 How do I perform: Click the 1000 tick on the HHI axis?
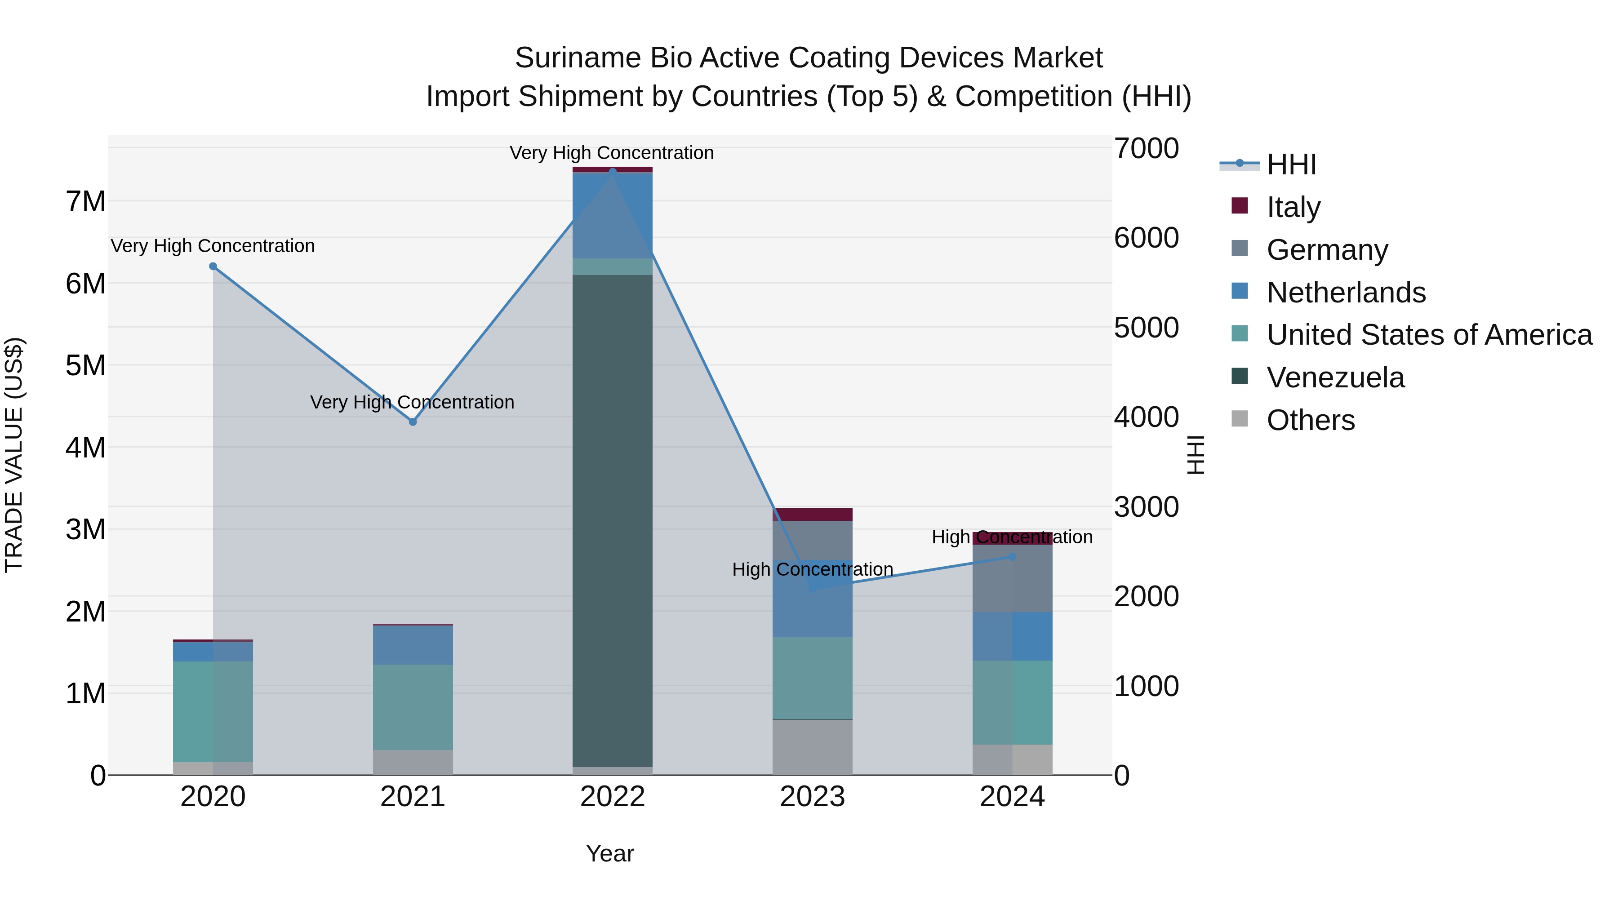point(1147,686)
